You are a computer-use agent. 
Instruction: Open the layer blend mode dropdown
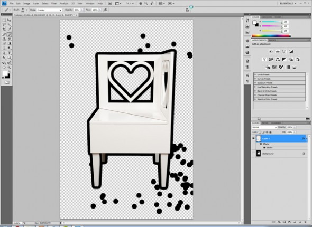[264, 127]
